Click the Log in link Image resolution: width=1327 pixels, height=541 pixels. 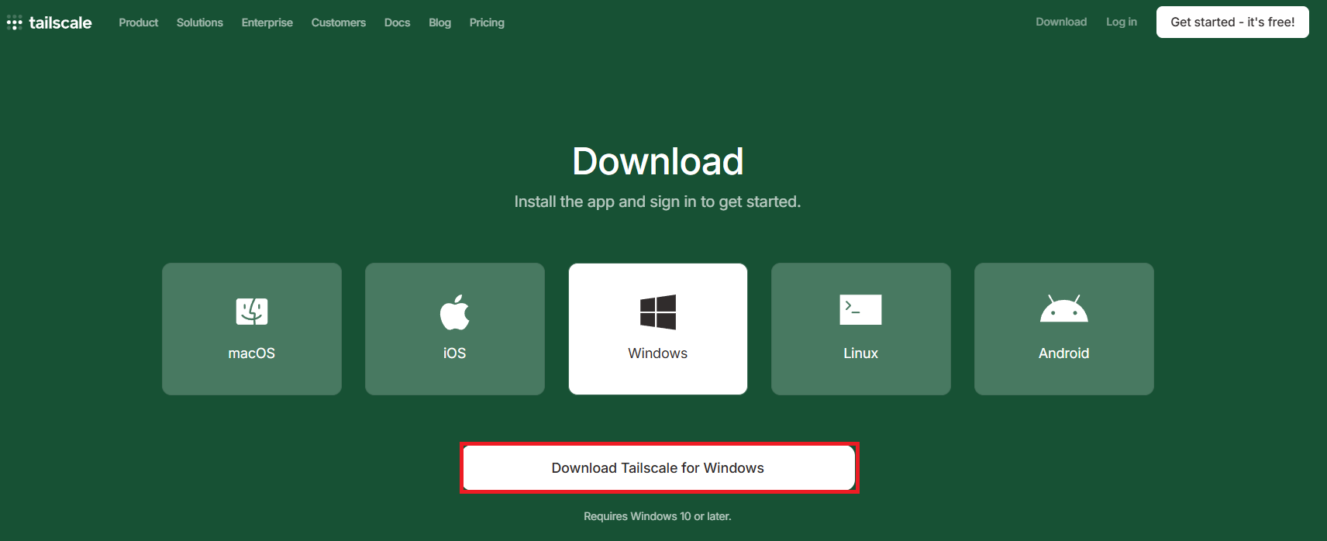1122,22
